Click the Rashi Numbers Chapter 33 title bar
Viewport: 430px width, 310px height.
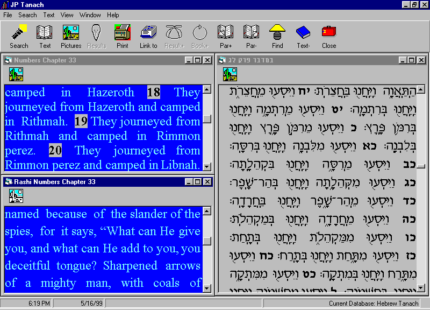108,182
